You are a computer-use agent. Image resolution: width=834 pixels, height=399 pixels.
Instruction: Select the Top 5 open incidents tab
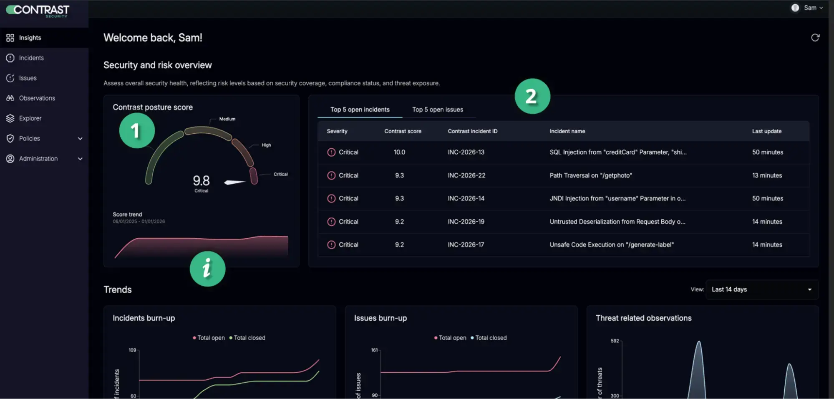[360, 110]
